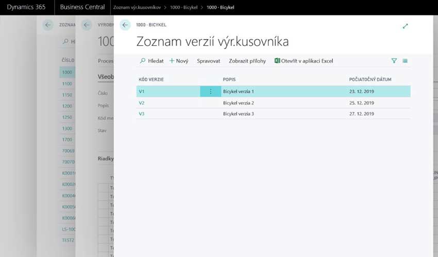Viewport: 438px width, 257px height.
Task: Select number 1200 in the background list
Action: 67,106
